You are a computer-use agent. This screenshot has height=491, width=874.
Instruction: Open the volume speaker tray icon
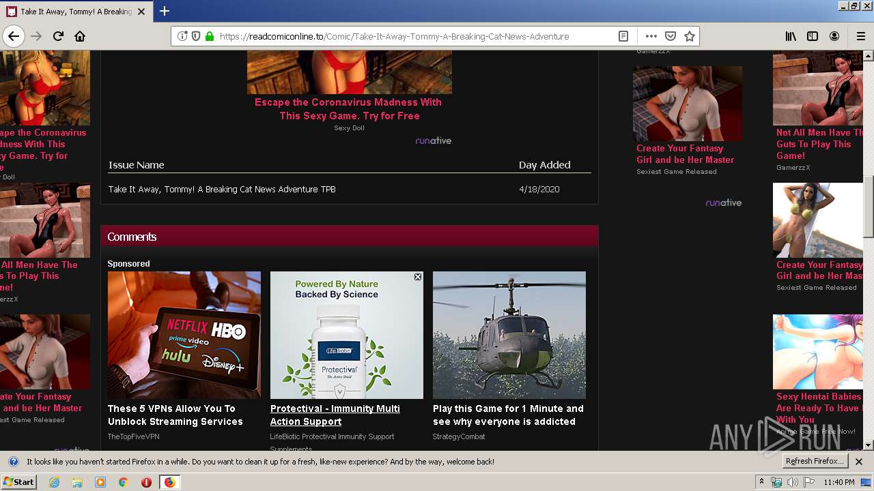tap(792, 482)
